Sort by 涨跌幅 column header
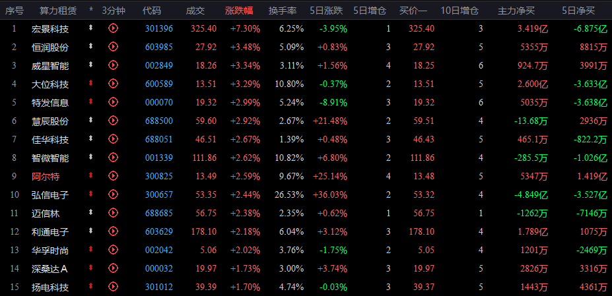The width and height of the screenshot is (612, 296). 239,11
